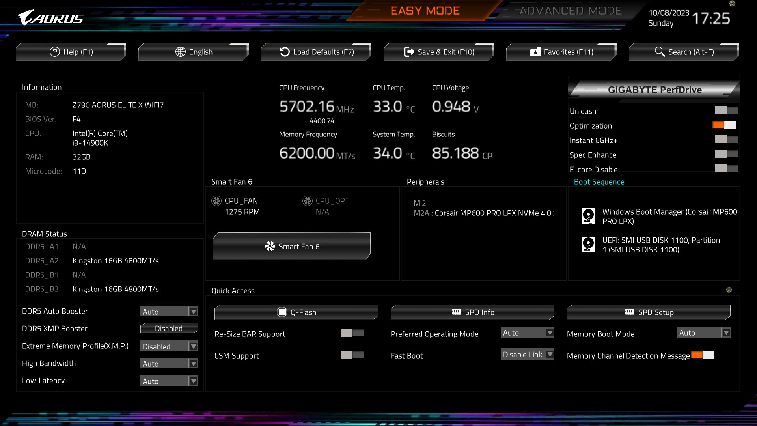
Task: Click the Search magnifier icon
Action: (659, 52)
